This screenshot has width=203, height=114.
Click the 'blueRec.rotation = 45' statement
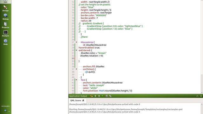click(92, 56)
